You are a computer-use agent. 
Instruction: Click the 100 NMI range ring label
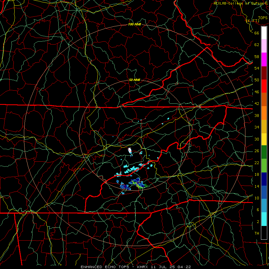134,25
